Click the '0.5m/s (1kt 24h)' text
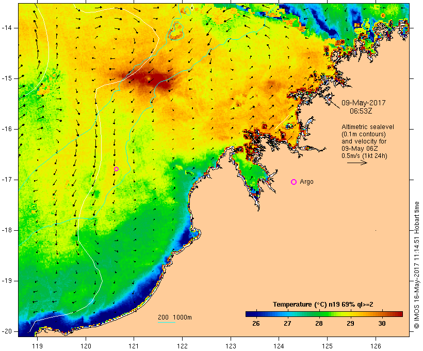Screen dimensions: 423x351 point(364,156)
